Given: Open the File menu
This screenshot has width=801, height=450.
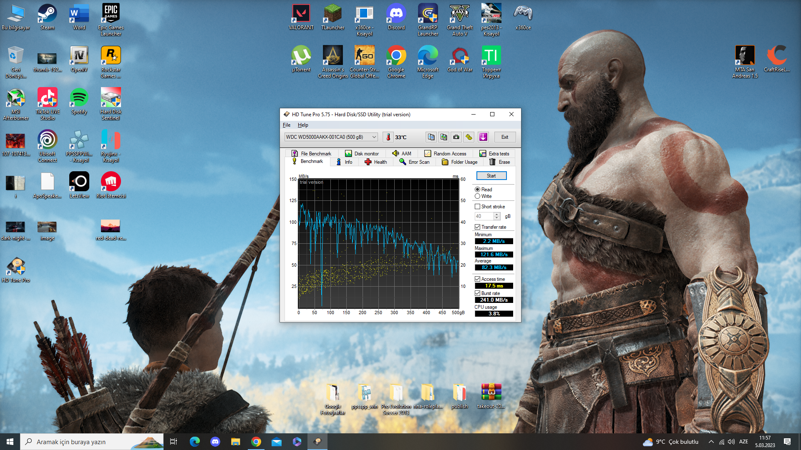Looking at the screenshot, I should click(286, 125).
